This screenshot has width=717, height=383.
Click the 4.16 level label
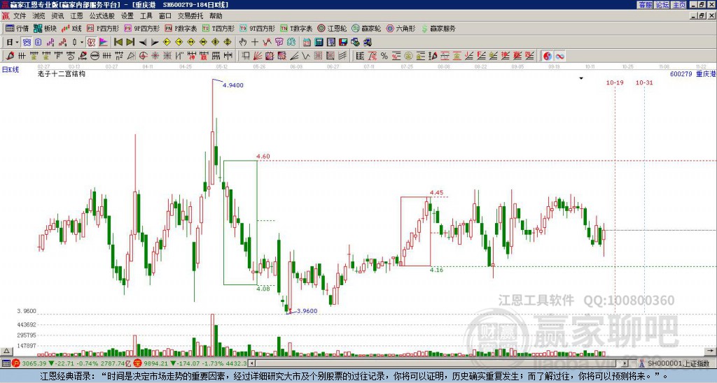pyautogui.click(x=437, y=270)
